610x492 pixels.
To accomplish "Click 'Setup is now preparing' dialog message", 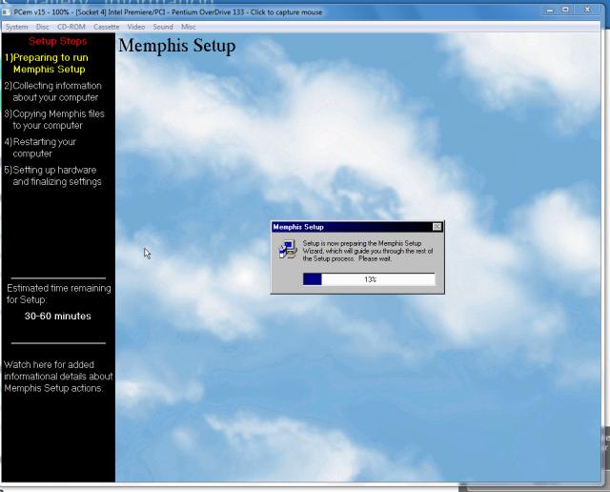I will click(368, 251).
